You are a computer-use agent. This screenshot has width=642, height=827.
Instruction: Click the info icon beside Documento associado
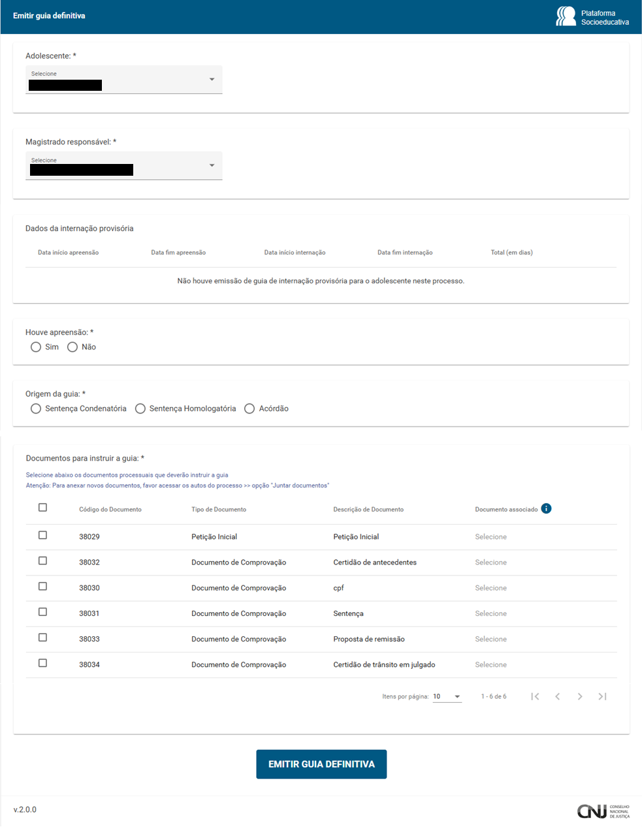pos(546,509)
